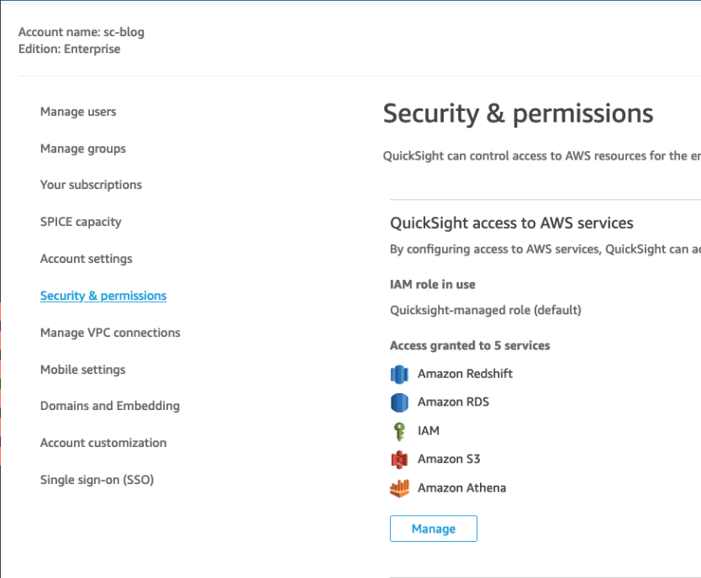Click the Security & permissions heading
The width and height of the screenshot is (701, 578).
pyautogui.click(x=518, y=113)
